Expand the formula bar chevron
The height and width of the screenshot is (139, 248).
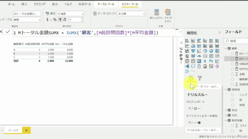click(180, 32)
